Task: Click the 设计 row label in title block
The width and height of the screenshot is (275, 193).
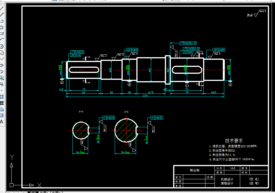Action: pos(178,177)
